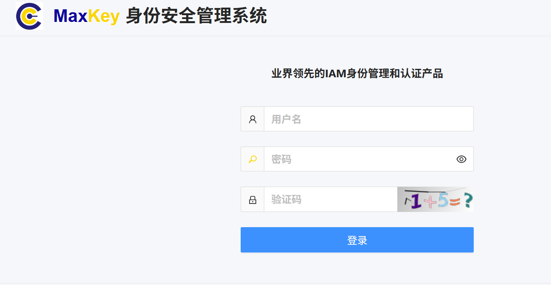Click the yellow key icon beside 密码
Screen dimensions: 551x285
click(x=252, y=159)
